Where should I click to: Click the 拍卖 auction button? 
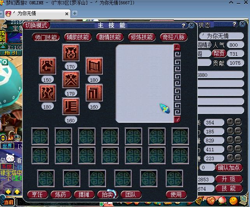[x=107, y=195]
